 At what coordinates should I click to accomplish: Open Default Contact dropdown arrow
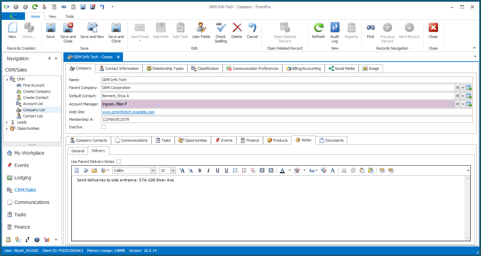click(x=463, y=96)
